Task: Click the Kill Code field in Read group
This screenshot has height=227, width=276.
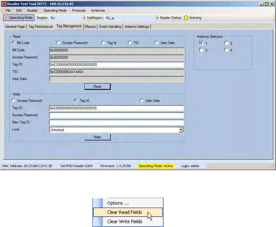Action: click(x=117, y=50)
